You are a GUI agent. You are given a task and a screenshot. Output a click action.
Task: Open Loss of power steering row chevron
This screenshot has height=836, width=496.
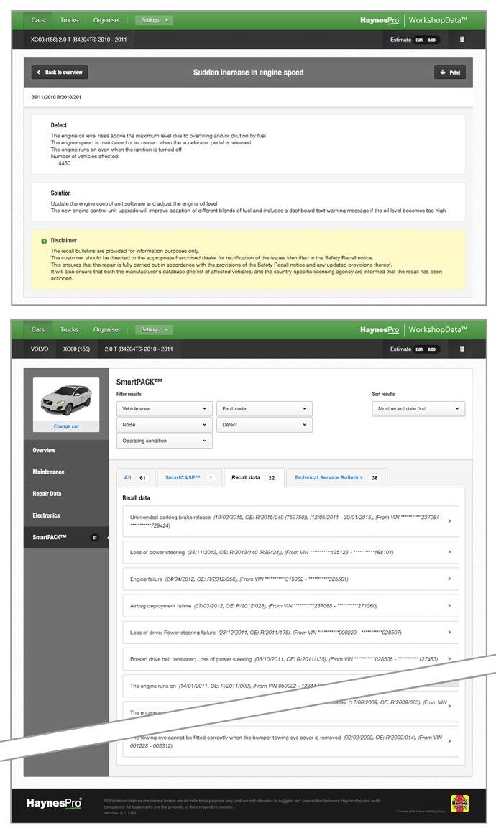point(449,552)
